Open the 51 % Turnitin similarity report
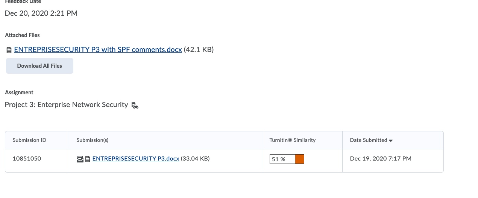478x198 pixels. click(x=282, y=159)
